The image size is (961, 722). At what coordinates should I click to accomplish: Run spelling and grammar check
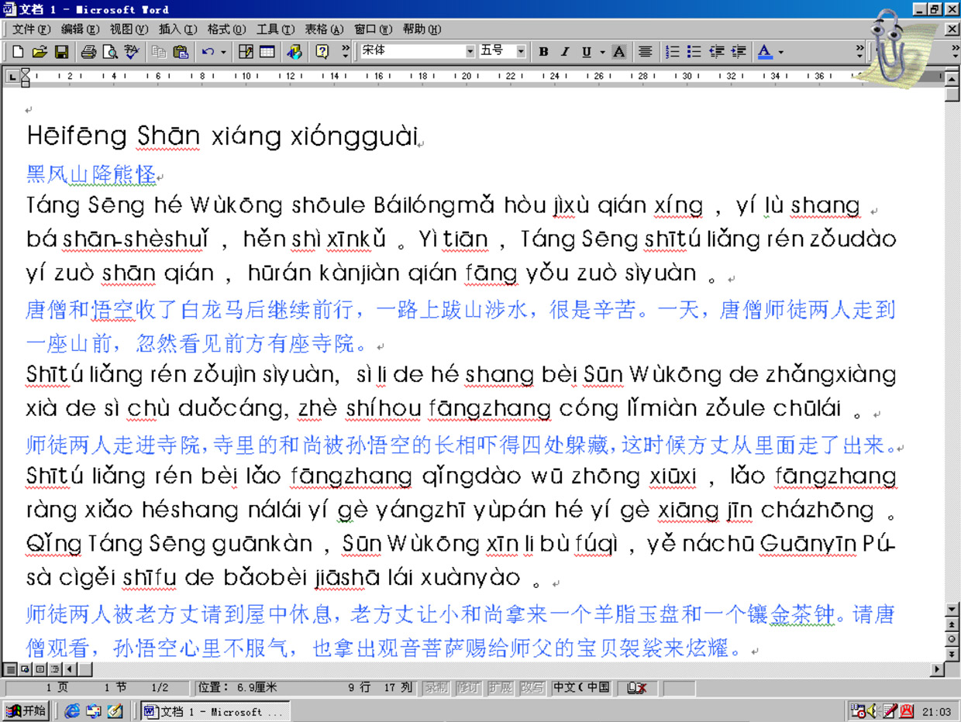click(x=132, y=52)
